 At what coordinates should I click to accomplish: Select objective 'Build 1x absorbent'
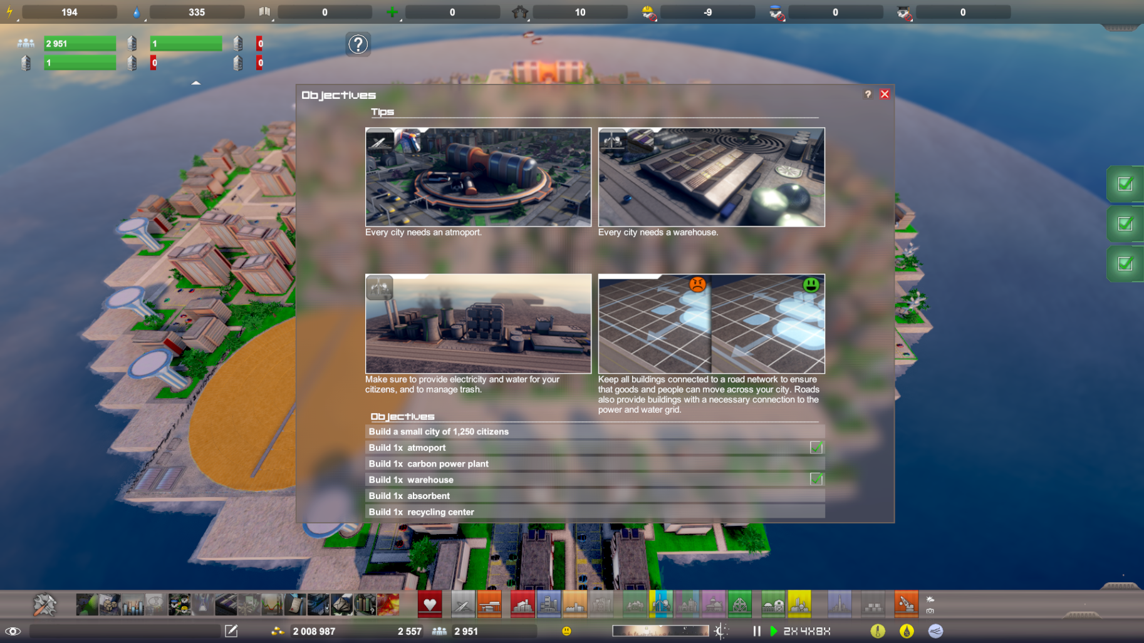point(595,495)
